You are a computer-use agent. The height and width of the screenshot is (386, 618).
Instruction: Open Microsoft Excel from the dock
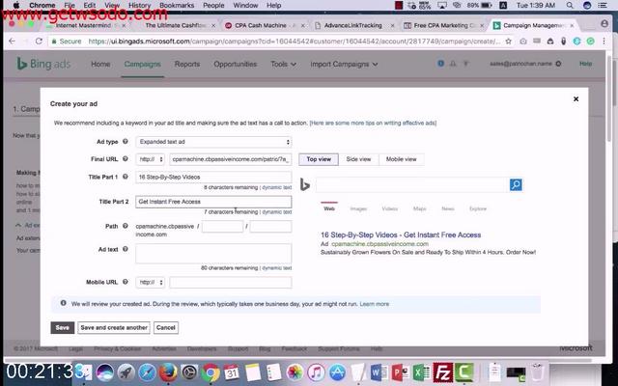[x=421, y=372]
